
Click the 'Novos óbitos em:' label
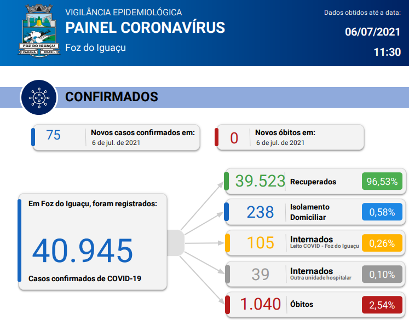coord(285,132)
